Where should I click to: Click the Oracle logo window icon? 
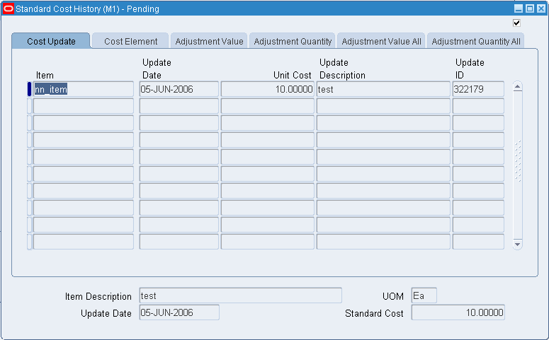[x=8, y=8]
